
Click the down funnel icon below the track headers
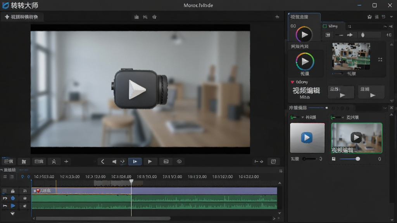(x=12, y=214)
